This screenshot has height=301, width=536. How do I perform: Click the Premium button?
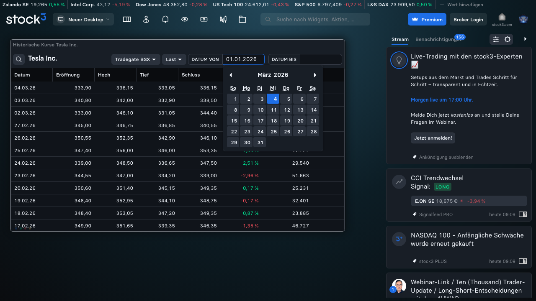(427, 20)
